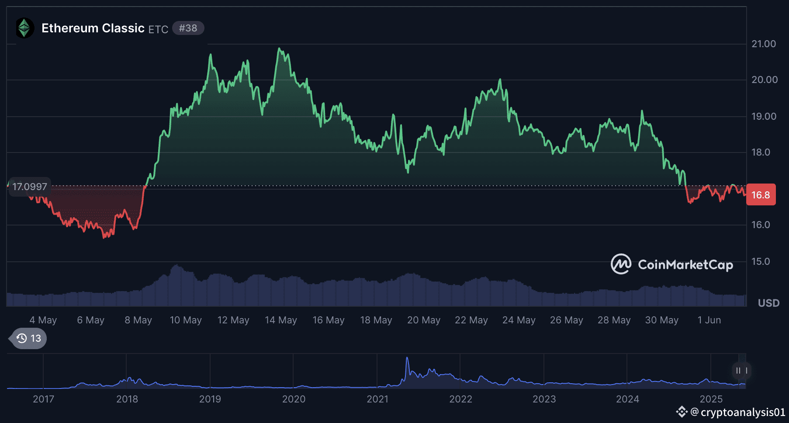
Task: Click the 2021 peak in the overview chart
Action: pyautogui.click(x=407, y=359)
